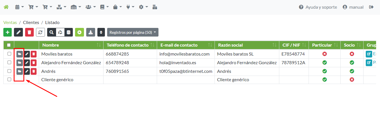380x113 pixels.
Task: Go to the Ventas breadcrumb link
Action: point(10,23)
